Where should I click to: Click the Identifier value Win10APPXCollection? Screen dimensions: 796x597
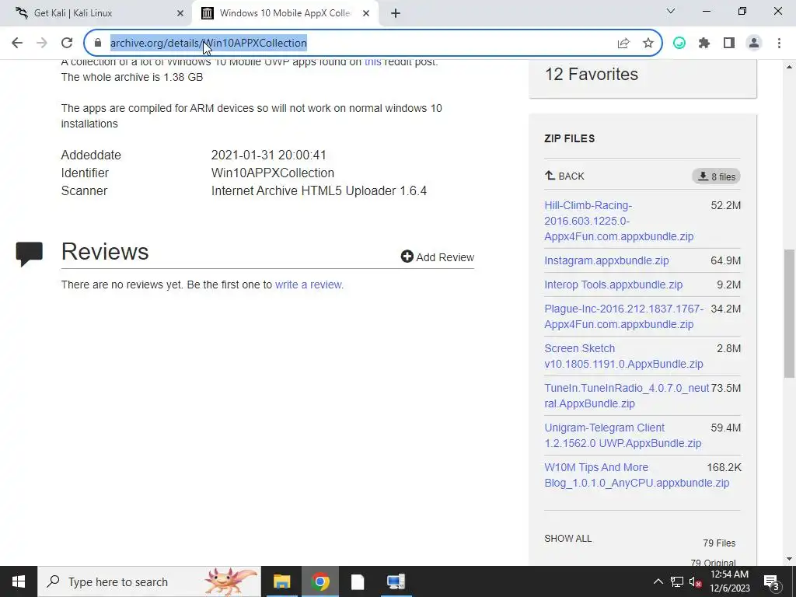coord(273,173)
